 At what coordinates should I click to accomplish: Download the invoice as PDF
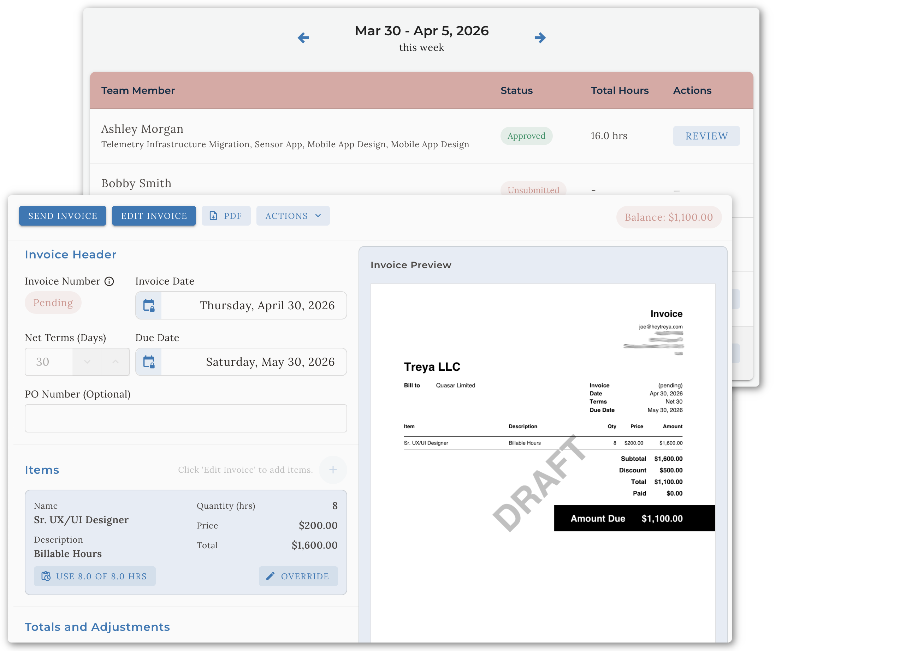226,216
